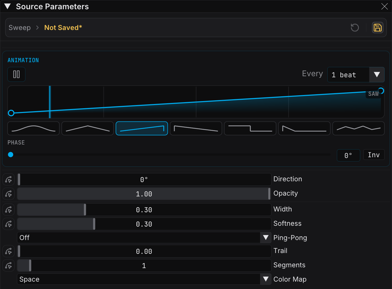Select the triangle waveform shape
Image resolution: width=392 pixels, height=289 pixels.
pos(88,128)
